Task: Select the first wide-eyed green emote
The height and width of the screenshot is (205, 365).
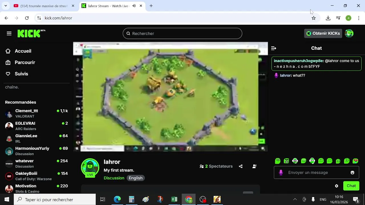Action: (x=278, y=161)
